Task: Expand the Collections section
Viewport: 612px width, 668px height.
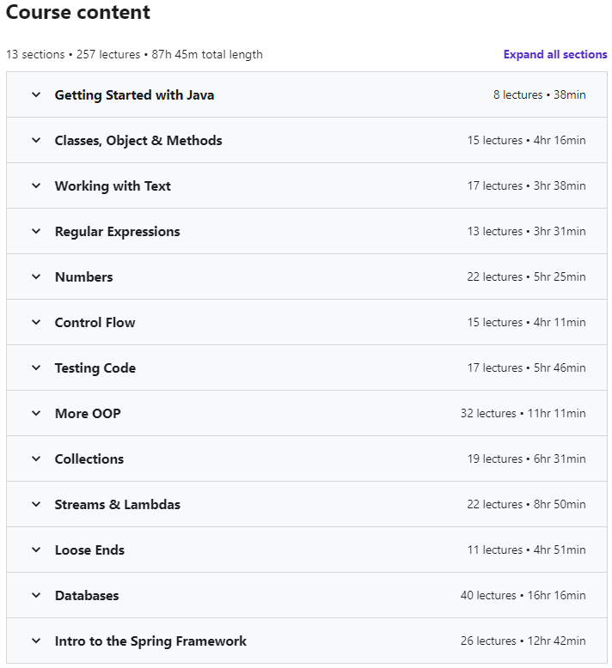Action: (89, 459)
